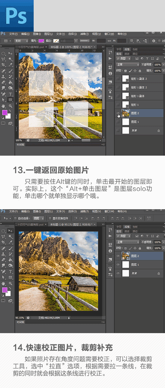
Task: Open 窗口(W) menu above the 自动选择 bar
Action: 109,211
